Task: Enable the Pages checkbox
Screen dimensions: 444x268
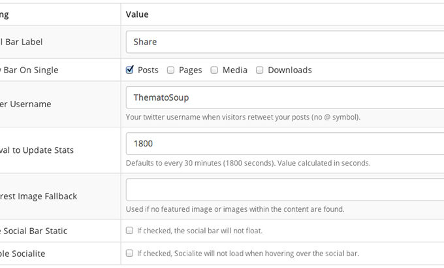Action: point(170,70)
